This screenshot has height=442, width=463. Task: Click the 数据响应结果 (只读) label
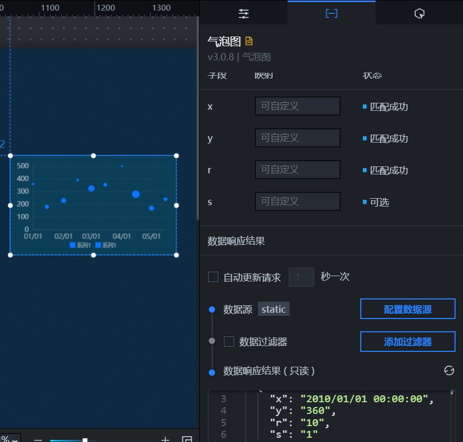269,371
